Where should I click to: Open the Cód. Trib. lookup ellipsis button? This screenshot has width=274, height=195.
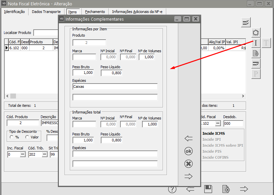[44, 154]
